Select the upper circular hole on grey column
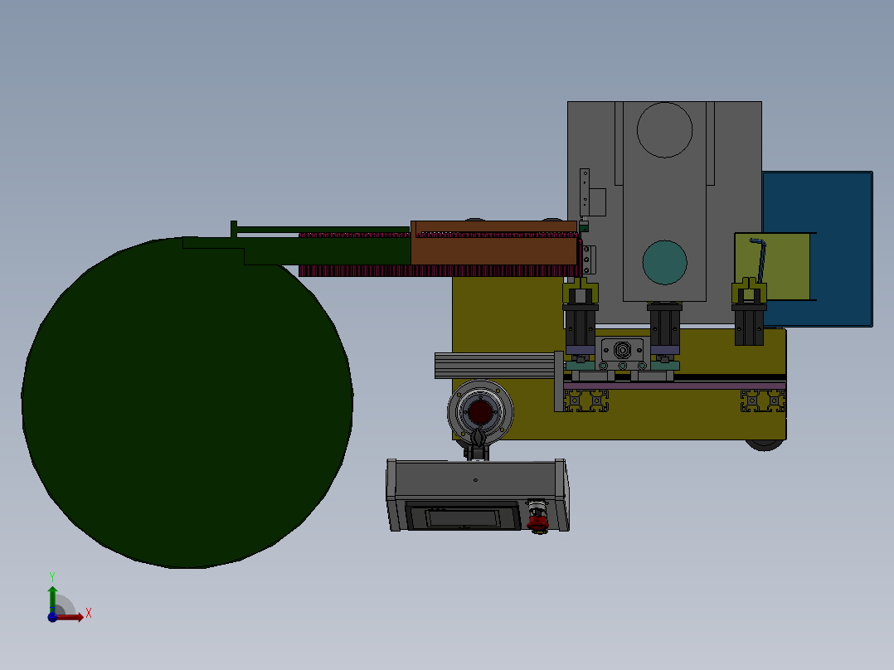The image size is (894, 670). tap(665, 130)
